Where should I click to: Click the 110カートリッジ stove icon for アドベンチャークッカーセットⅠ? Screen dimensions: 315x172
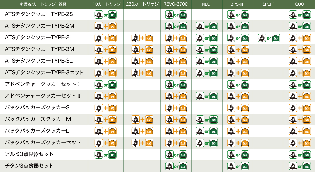point(99,85)
